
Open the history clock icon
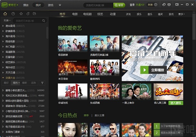pos(13,14)
